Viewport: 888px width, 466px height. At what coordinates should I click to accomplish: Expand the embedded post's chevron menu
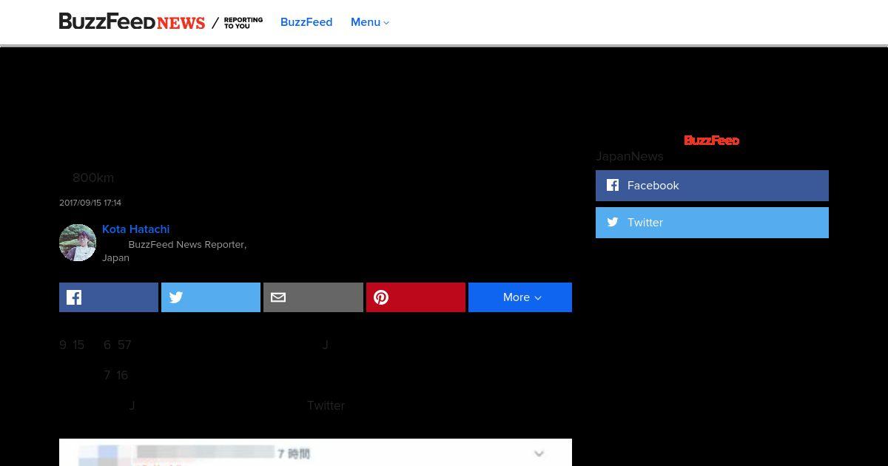539,453
